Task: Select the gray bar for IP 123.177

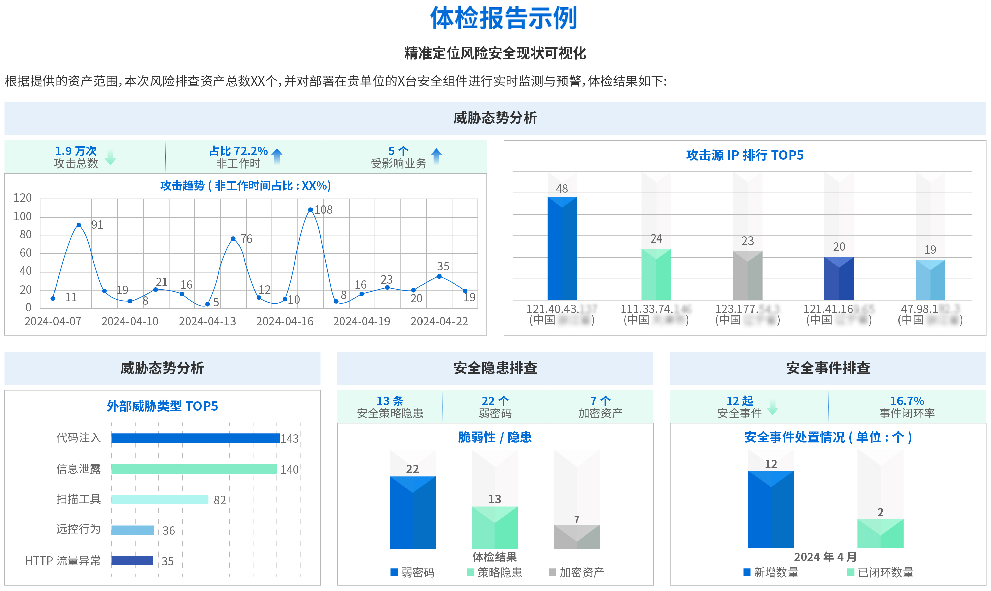Action: 747,275
